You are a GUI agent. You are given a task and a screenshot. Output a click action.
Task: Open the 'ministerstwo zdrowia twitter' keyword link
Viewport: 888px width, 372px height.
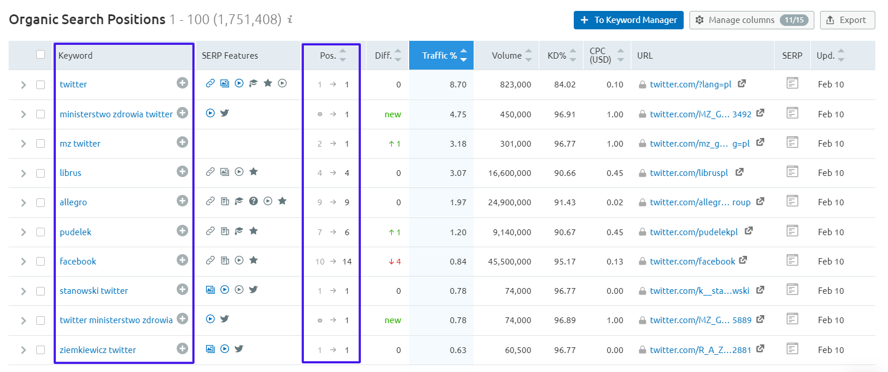[116, 114]
